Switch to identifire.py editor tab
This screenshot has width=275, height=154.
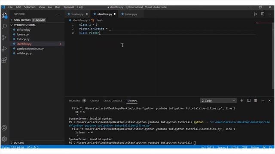(x=104, y=14)
